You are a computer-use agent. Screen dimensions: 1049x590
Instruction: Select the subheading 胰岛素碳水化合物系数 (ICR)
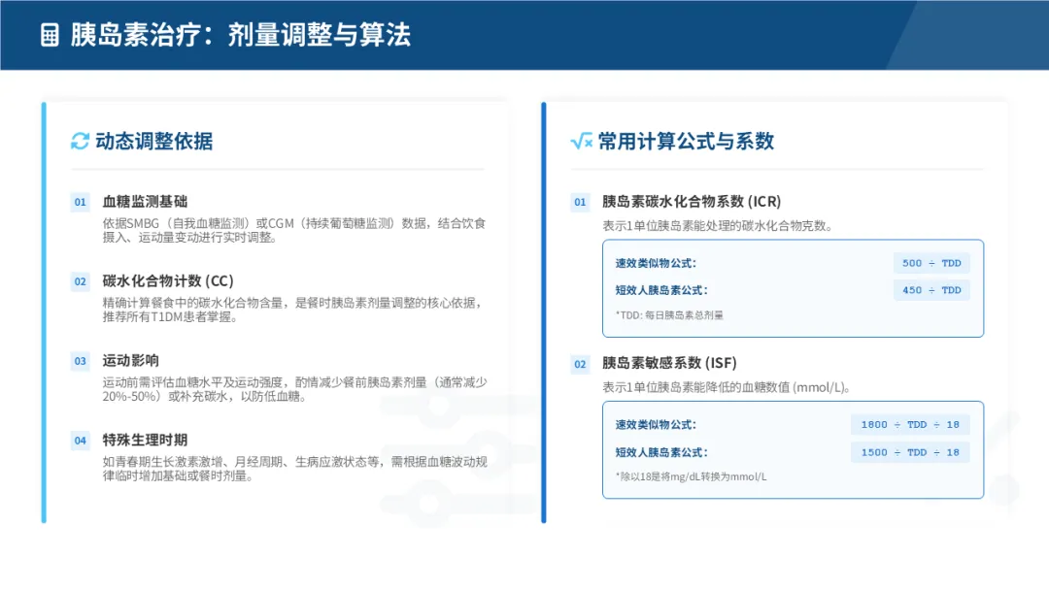pyautogui.click(x=692, y=201)
